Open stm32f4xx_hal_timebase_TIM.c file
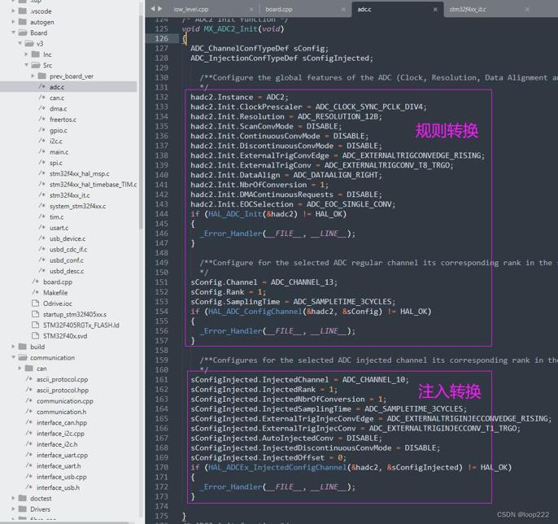The width and height of the screenshot is (558, 524). [x=93, y=185]
